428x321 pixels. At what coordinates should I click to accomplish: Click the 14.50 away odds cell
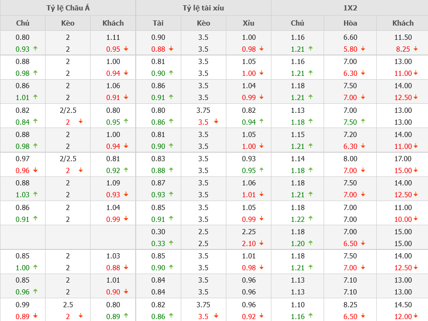403,305
